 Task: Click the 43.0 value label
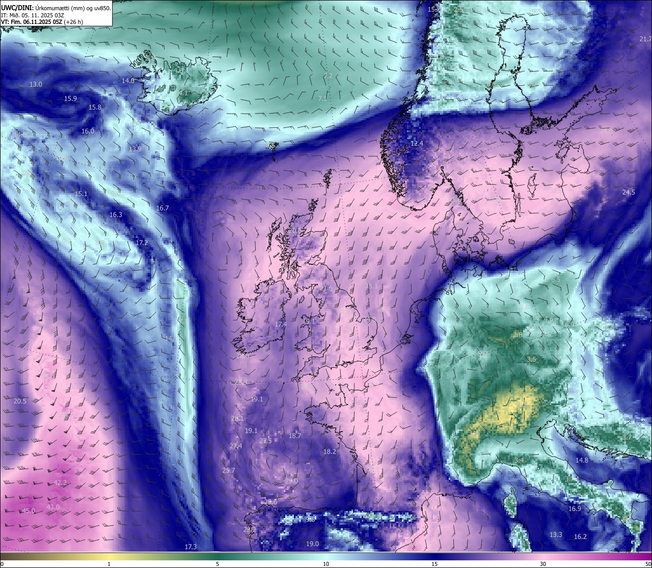tap(53, 507)
